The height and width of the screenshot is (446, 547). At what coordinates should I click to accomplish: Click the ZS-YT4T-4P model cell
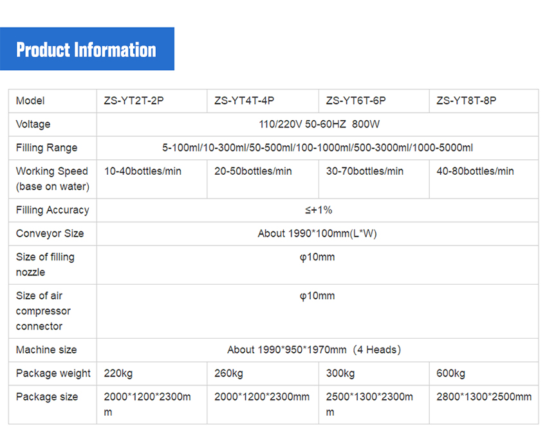pos(244,101)
